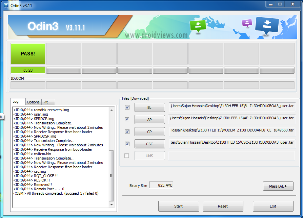
Task: Click the log line "Removed!!"
Action: [33, 185]
